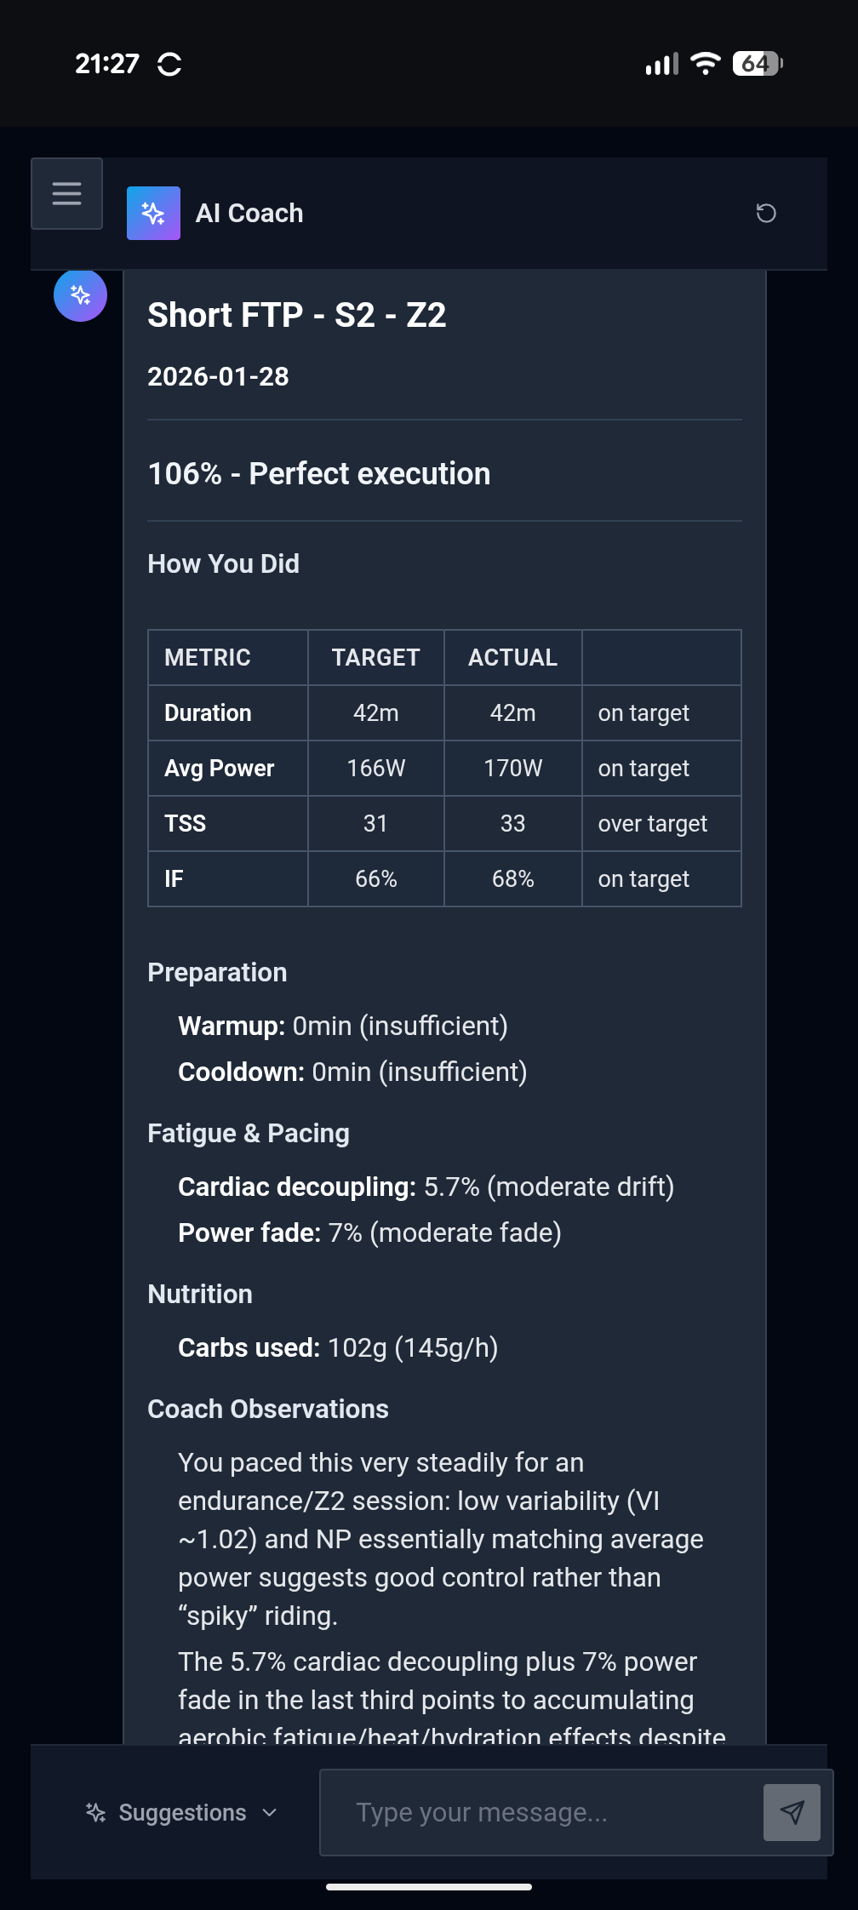Send the message with the paper plane
The image size is (858, 1910).
click(x=792, y=1812)
